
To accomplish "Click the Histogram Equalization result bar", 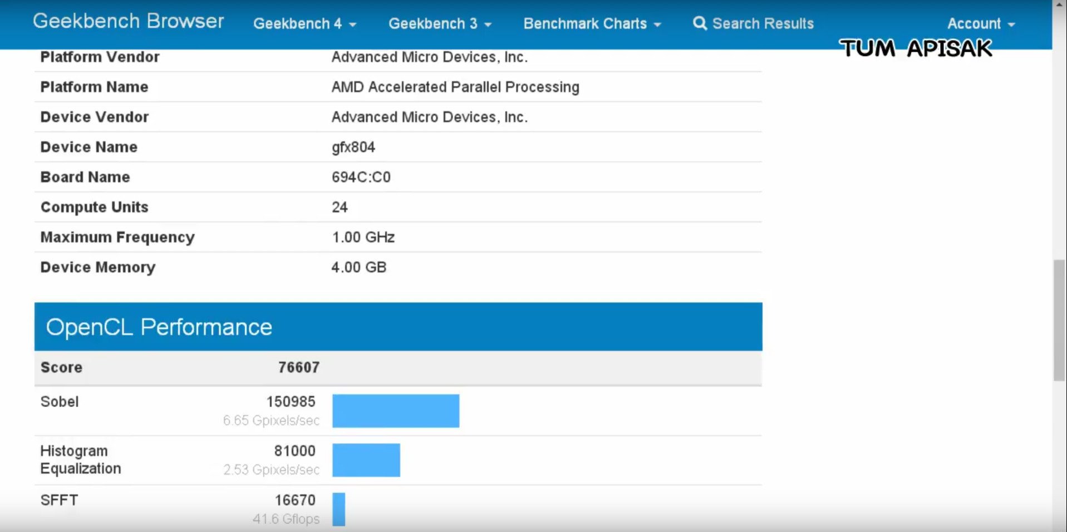I will coord(366,460).
